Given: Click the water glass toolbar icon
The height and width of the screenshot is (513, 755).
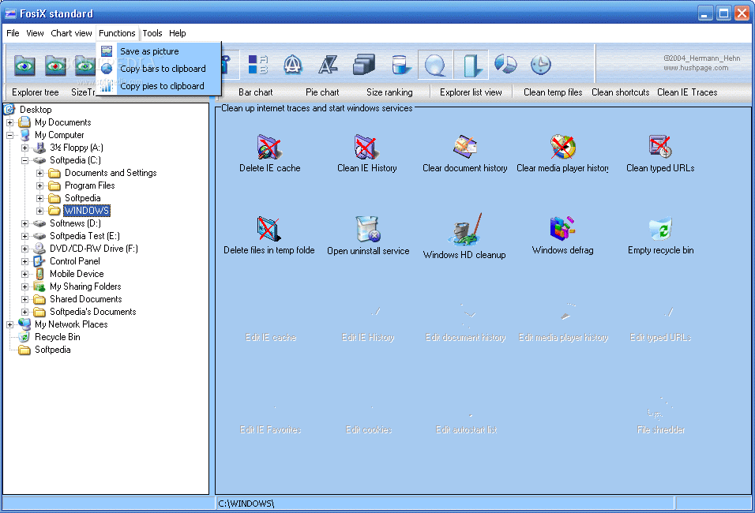Looking at the screenshot, I should click(x=400, y=65).
